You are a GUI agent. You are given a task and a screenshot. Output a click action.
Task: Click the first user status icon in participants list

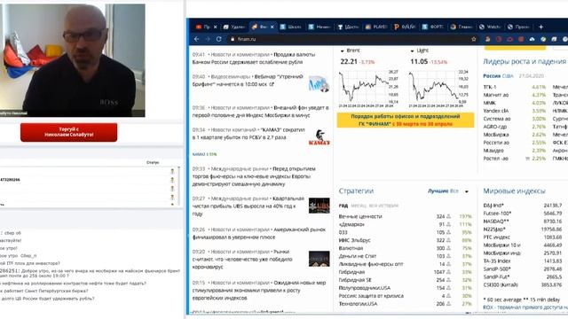[172, 171]
